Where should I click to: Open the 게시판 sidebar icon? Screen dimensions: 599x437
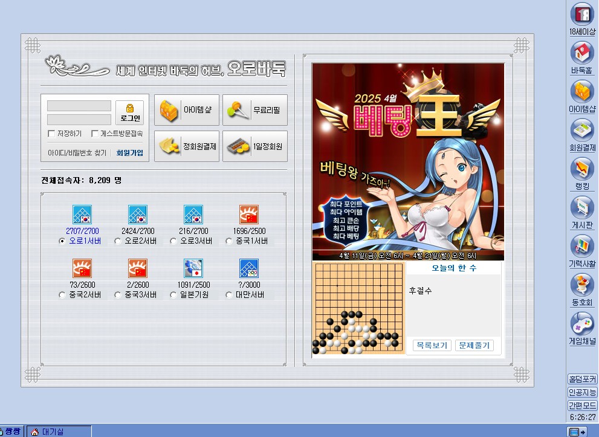(581, 208)
